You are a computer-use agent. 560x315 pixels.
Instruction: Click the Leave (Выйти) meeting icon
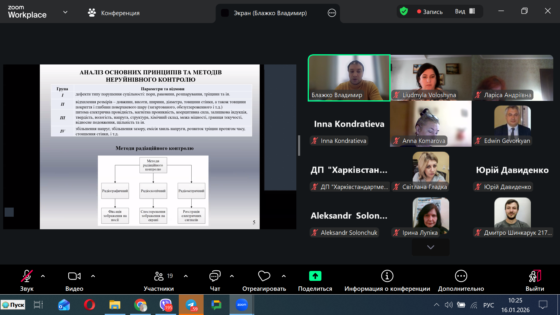pyautogui.click(x=535, y=276)
